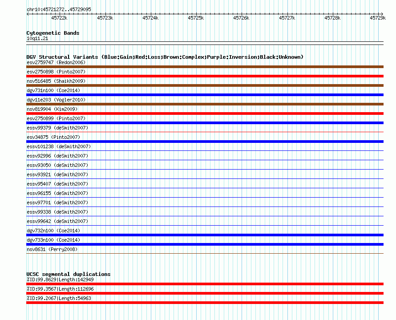The height and width of the screenshot is (320, 396).
Task: Click the esv2759747 (Redon2006) brown variant bar
Action: (x=205, y=67)
